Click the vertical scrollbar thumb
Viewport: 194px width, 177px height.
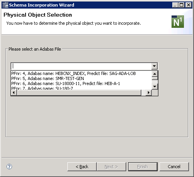pos(155,78)
